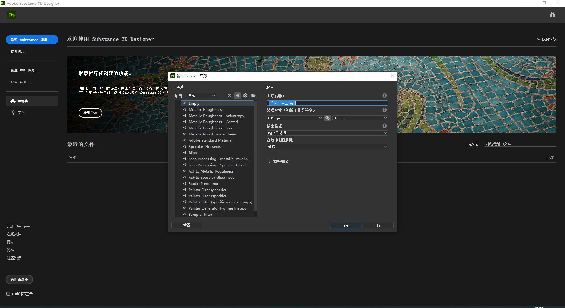Select the Metallic Roughness template

[217, 109]
